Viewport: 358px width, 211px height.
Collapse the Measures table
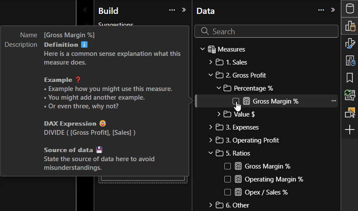[x=202, y=49]
